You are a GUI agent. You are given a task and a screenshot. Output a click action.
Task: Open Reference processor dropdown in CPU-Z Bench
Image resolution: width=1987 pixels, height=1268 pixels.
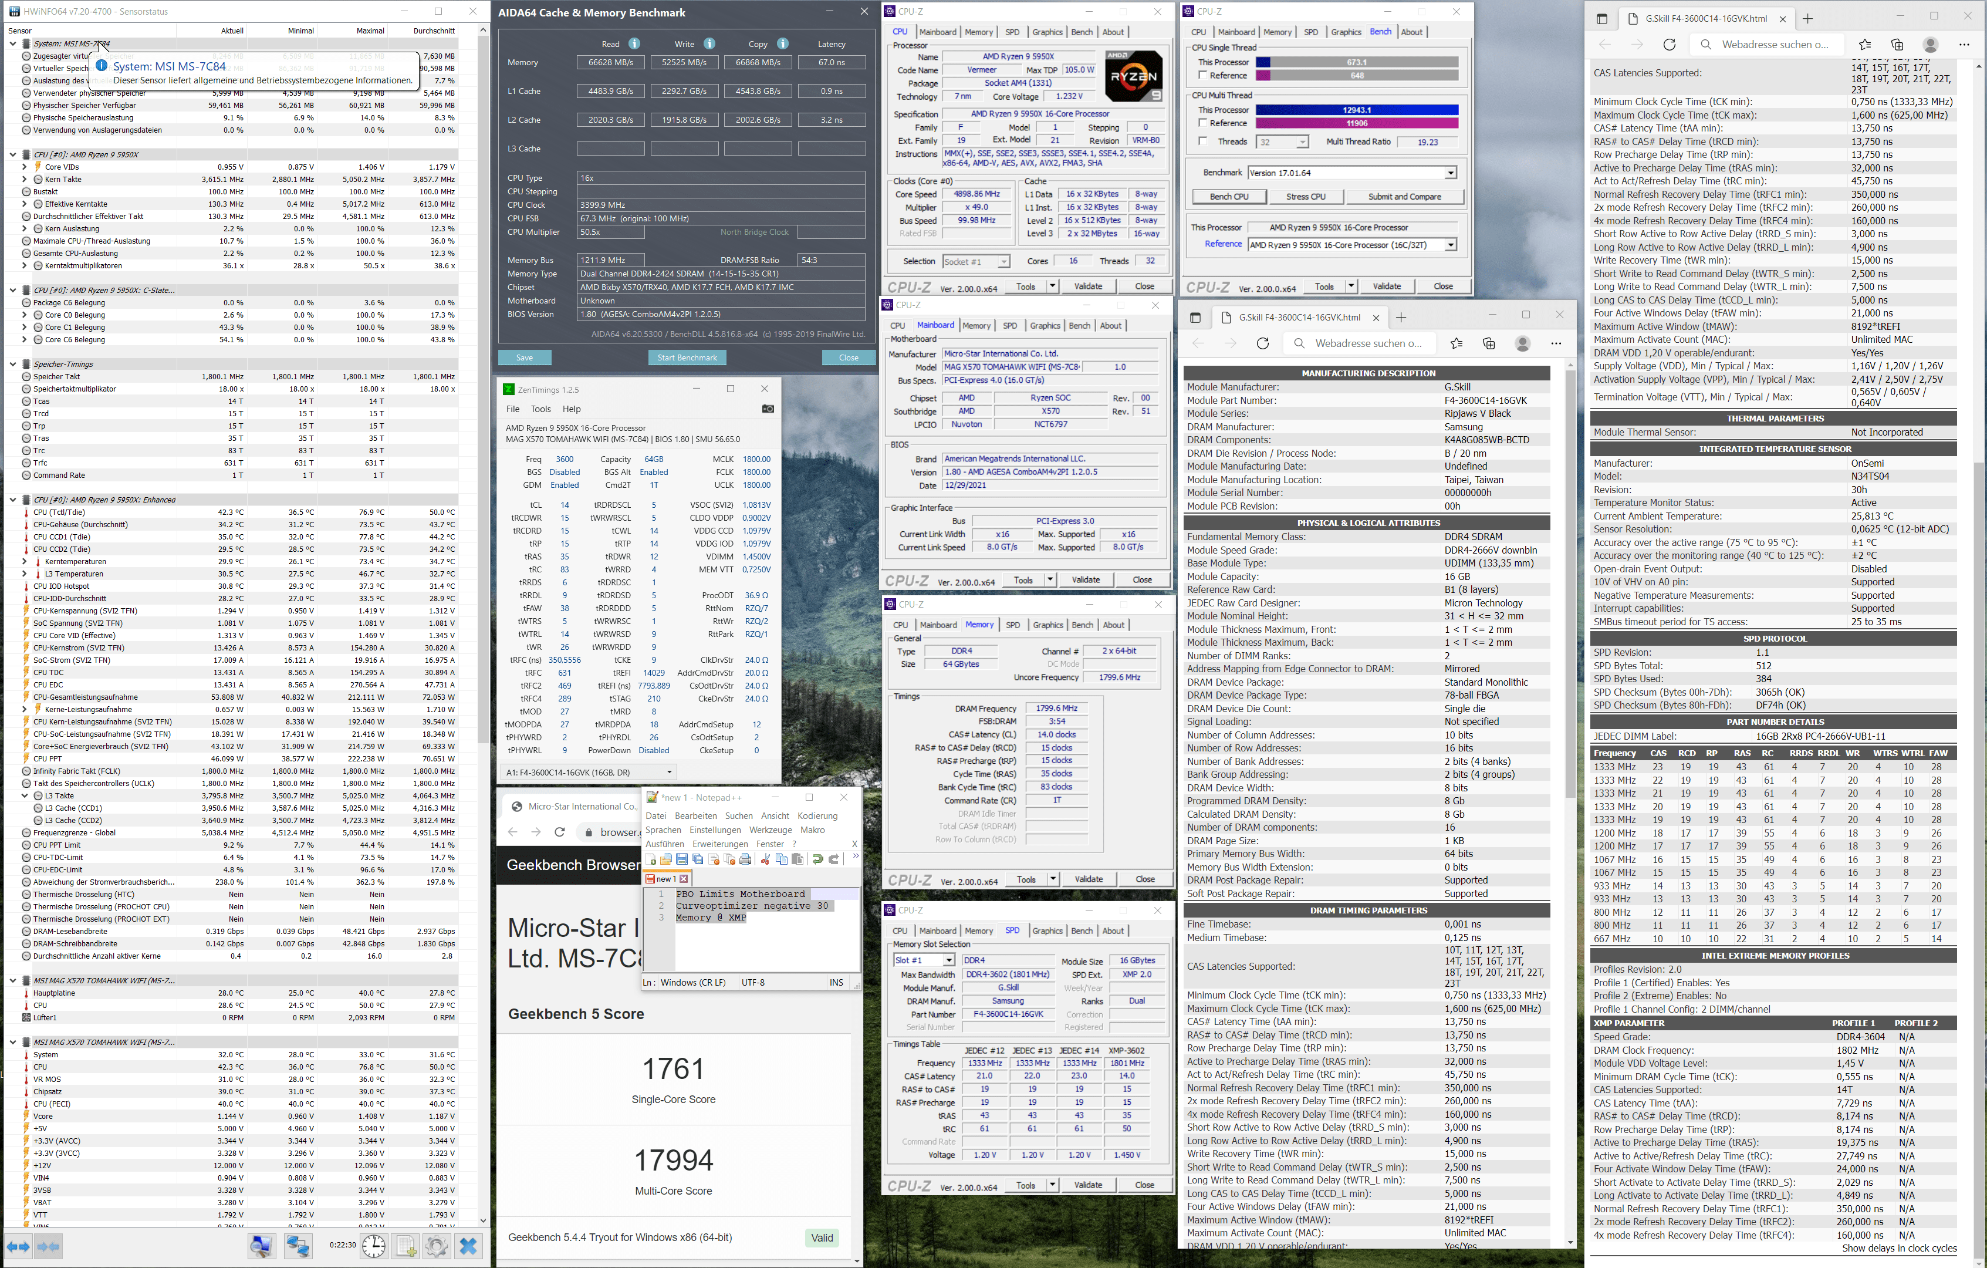pos(1450,245)
